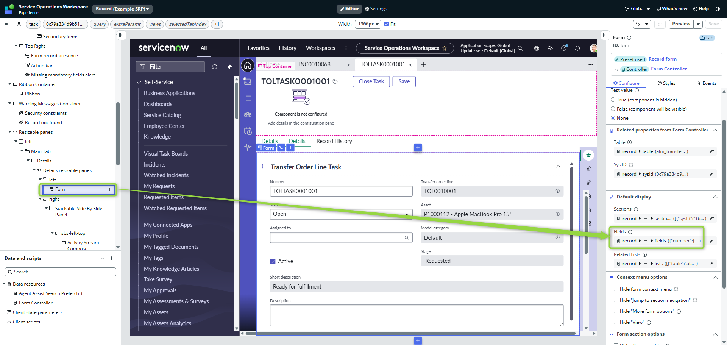727x345 pixels.
Task: Pin the navigation filter menu
Action: (229, 67)
